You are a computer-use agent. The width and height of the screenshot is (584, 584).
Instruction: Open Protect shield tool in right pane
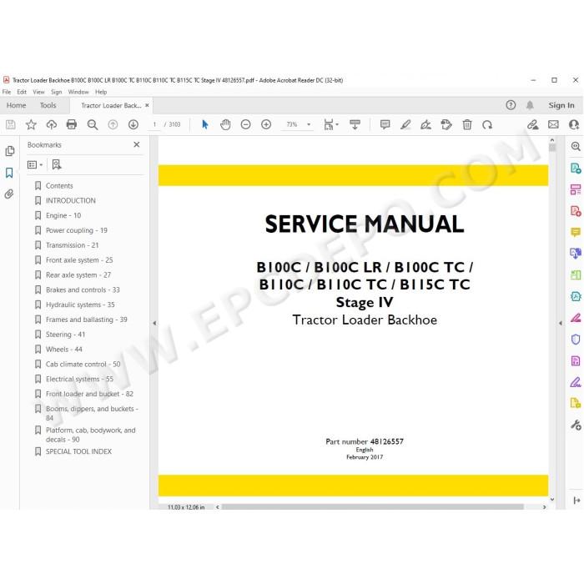[x=576, y=340]
